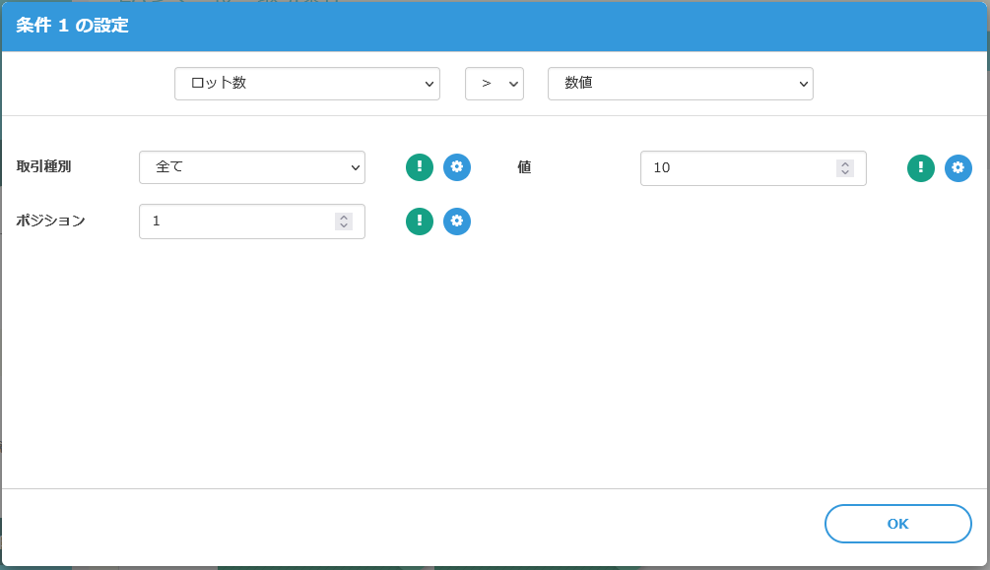The width and height of the screenshot is (990, 570).
Task: Focus the ポジション number input field
Action: pyautogui.click(x=236, y=222)
